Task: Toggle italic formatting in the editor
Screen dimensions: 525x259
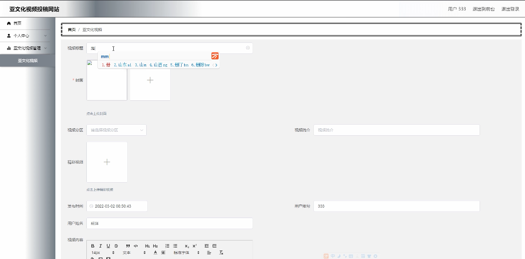Action: 100,246
